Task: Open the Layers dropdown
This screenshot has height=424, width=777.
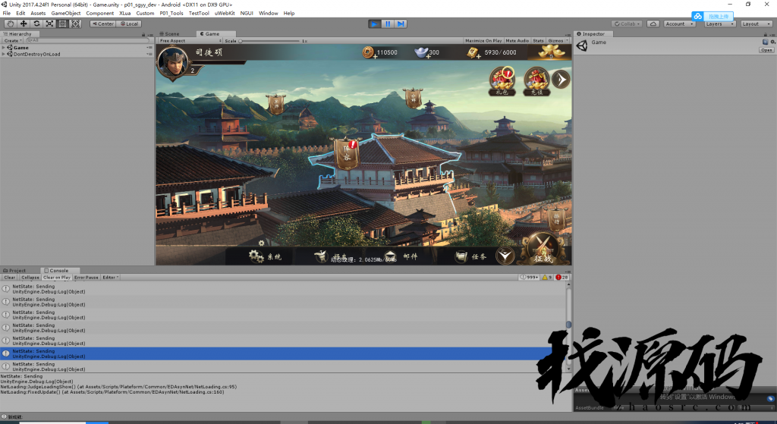Action: (720, 24)
